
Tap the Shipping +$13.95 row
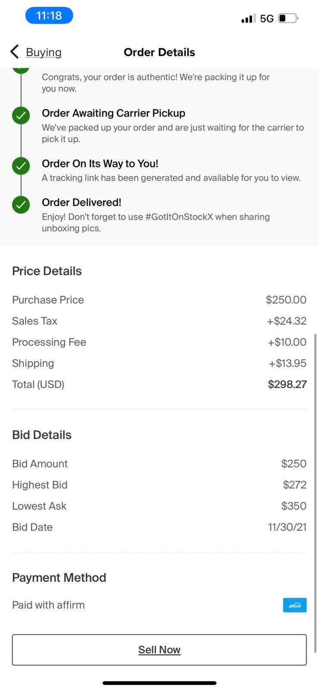coord(159,363)
